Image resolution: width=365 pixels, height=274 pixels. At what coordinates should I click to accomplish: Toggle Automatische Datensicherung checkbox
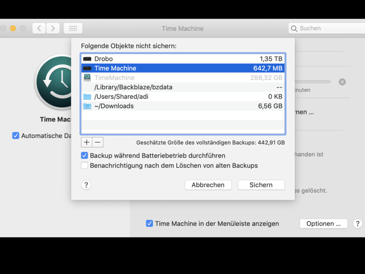pos(16,136)
